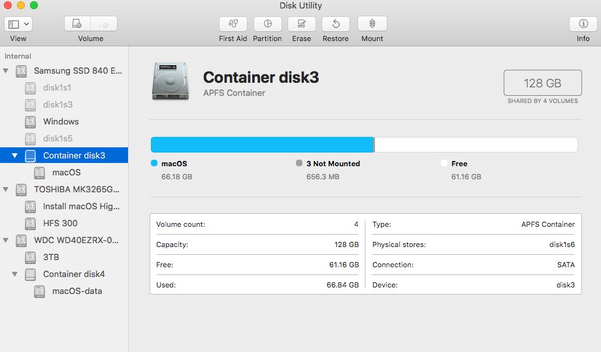Collapse the Samsung SSD 840 disk tree
This screenshot has height=352, width=601.
[x=6, y=71]
